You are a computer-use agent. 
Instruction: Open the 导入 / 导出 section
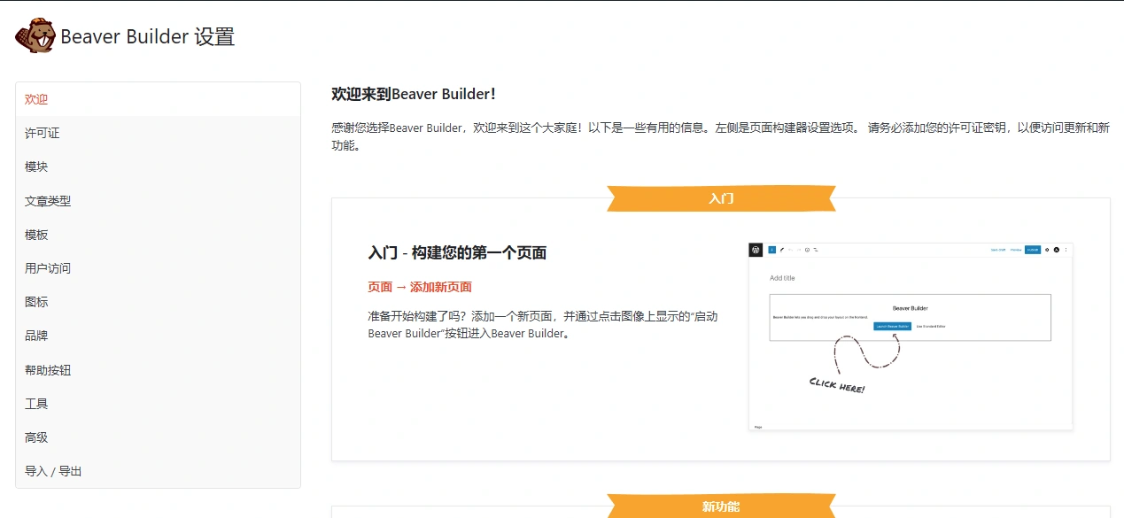53,471
